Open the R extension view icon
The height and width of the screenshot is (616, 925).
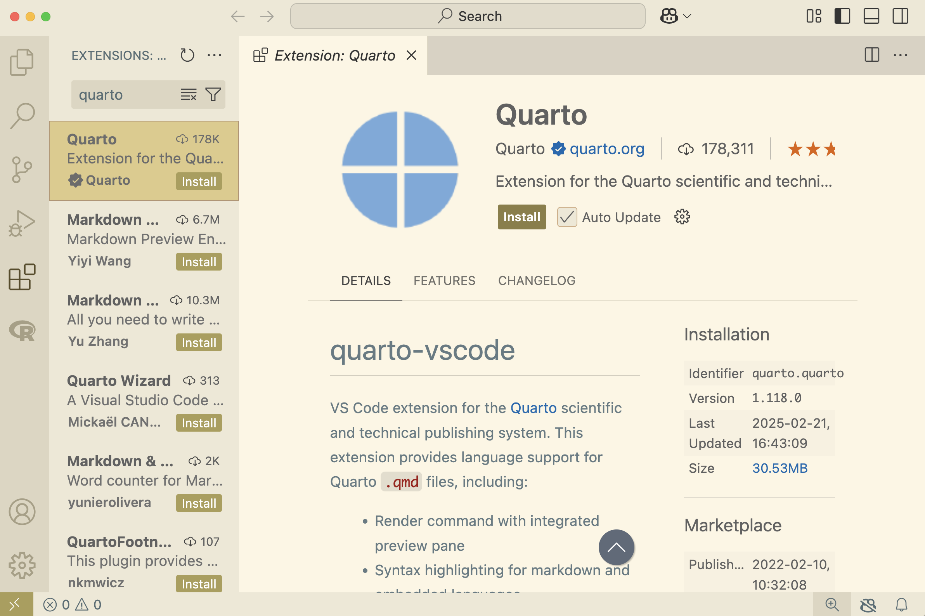click(22, 331)
